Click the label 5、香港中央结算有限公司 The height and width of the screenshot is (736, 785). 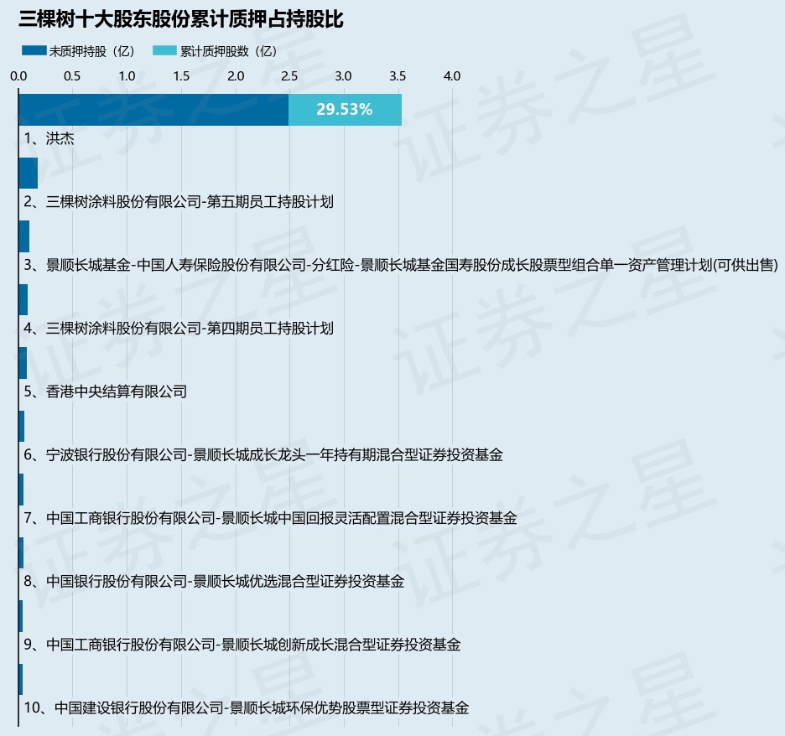(105, 391)
